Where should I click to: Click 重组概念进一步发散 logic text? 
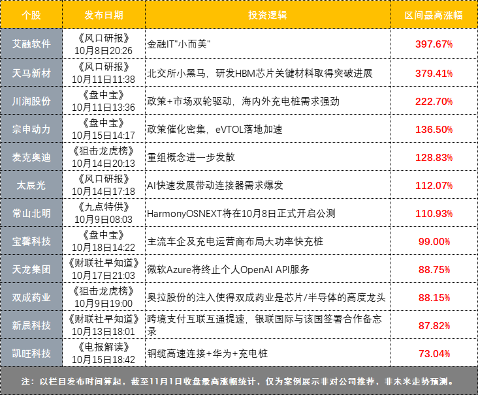tap(191, 157)
